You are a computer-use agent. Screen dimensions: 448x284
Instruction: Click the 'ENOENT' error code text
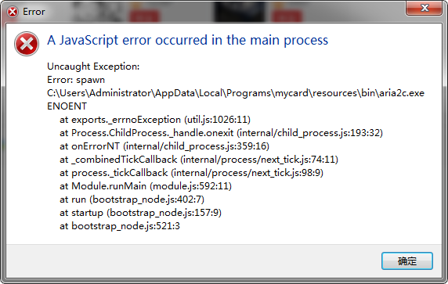(x=67, y=106)
